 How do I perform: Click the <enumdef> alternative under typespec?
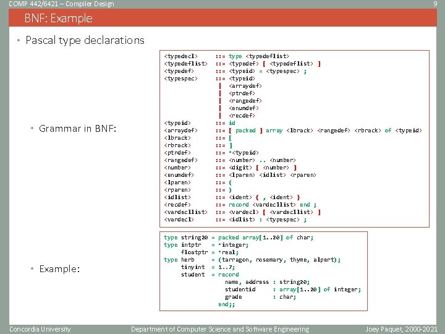(244, 108)
